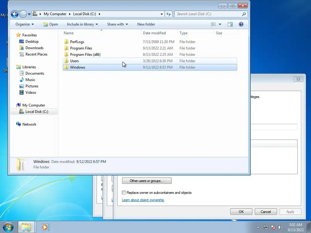Show the preview pane
Image resolution: width=311 pixels, height=233 pixels.
[x=230, y=24]
